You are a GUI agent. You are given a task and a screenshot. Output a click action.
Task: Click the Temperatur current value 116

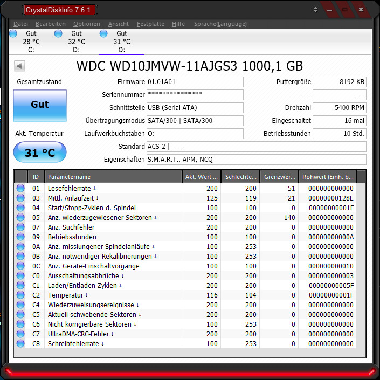(x=212, y=295)
